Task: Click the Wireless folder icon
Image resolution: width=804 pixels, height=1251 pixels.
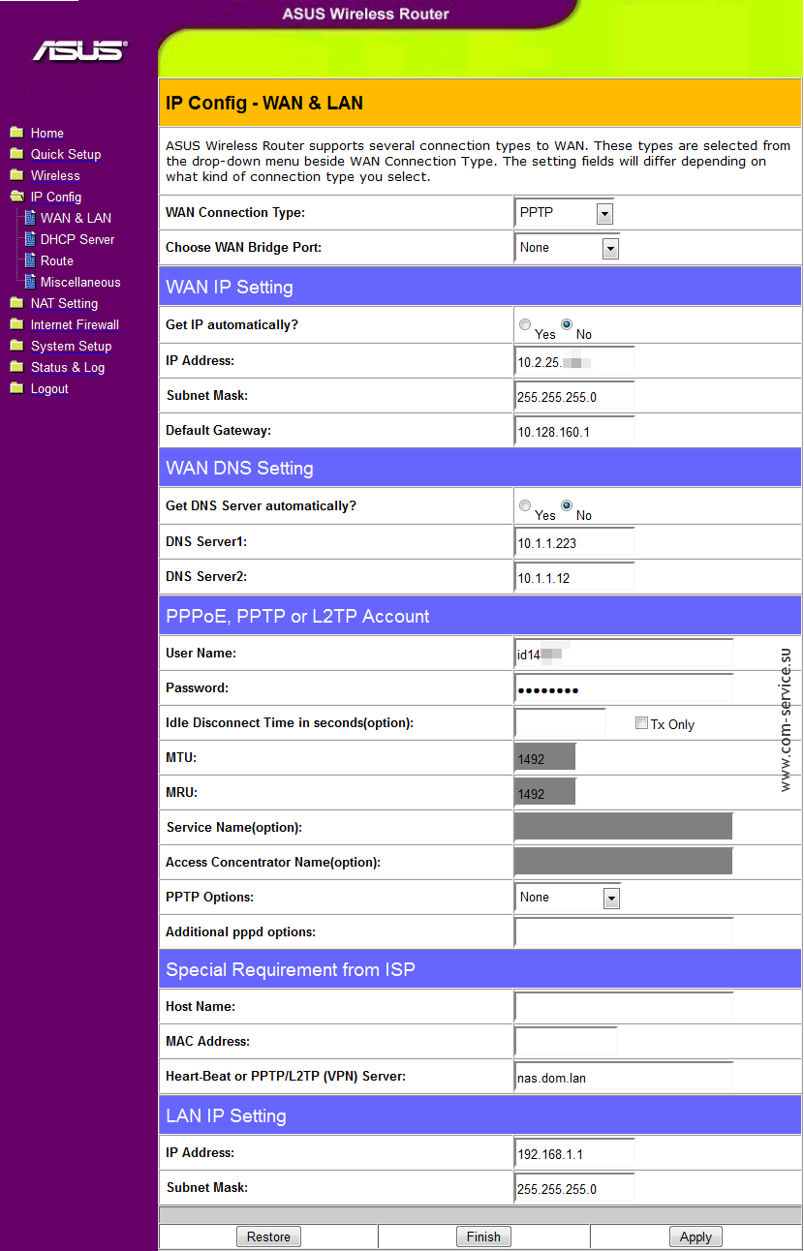Action: (x=16, y=175)
